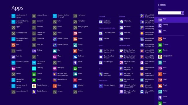This screenshot has width=188, height=105.
Task: Open the 'writing' app entry
Action: click(x=78, y=92)
